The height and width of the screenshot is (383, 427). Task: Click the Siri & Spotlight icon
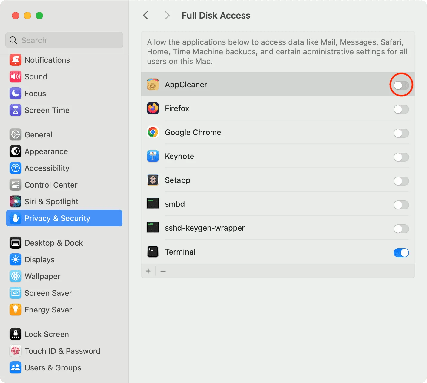pos(16,202)
